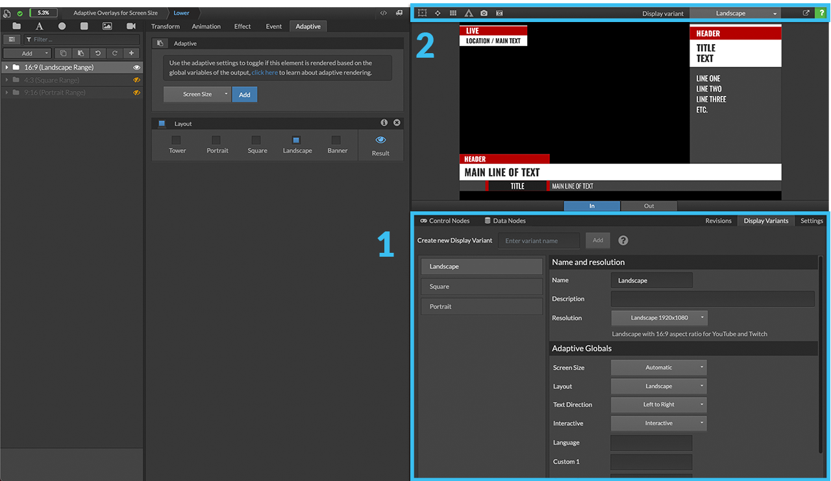831x481 pixels.
Task: Open the Interactive dropdown
Action: (659, 423)
